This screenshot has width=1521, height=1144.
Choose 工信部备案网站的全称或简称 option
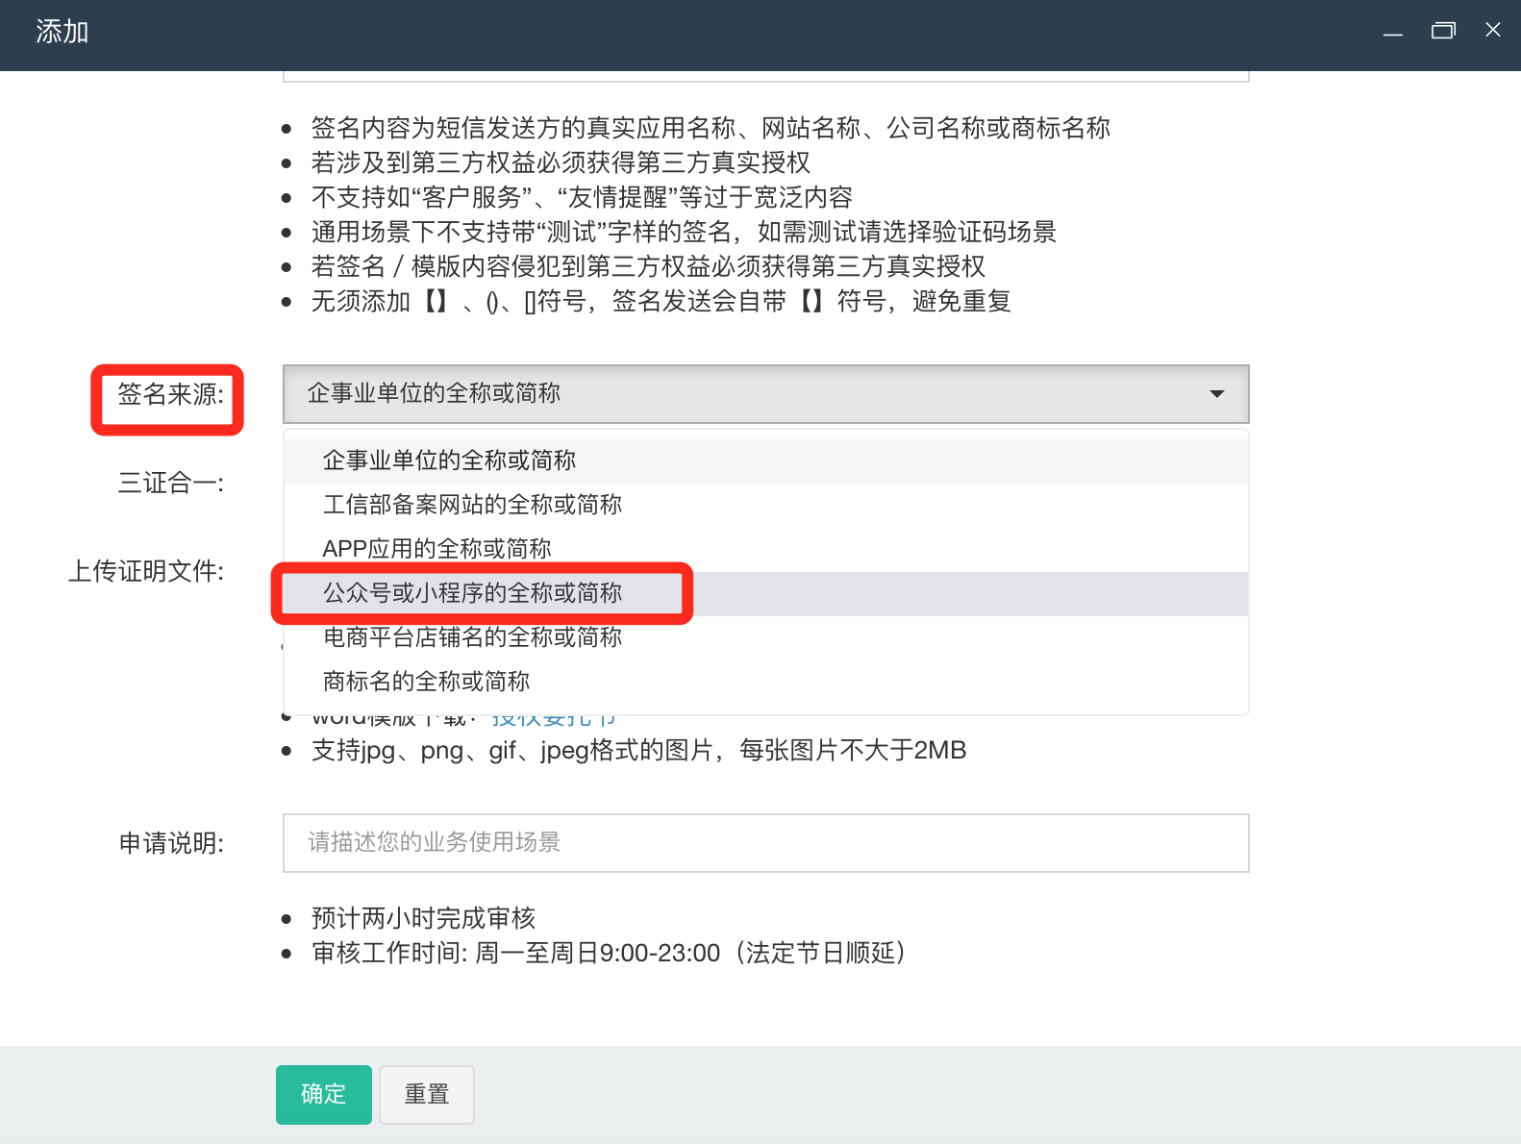pos(472,505)
